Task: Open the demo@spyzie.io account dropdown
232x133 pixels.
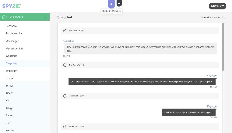Action: pyautogui.click(x=212, y=17)
